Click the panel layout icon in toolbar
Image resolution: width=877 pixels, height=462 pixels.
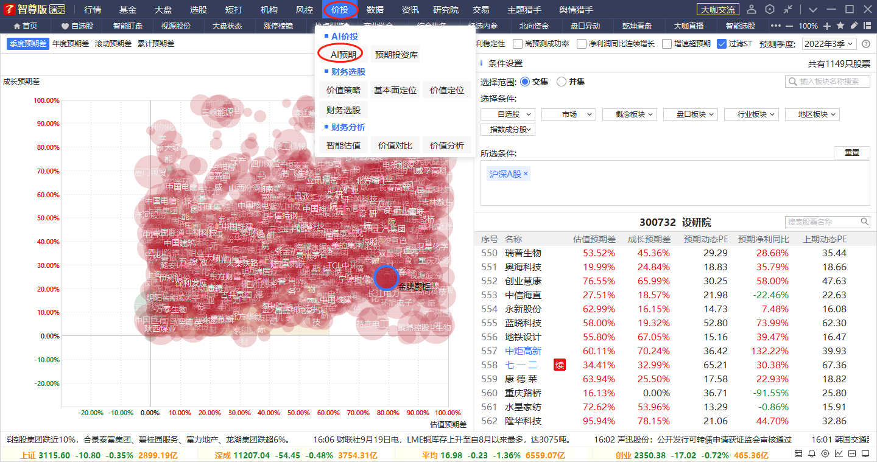[x=867, y=26]
